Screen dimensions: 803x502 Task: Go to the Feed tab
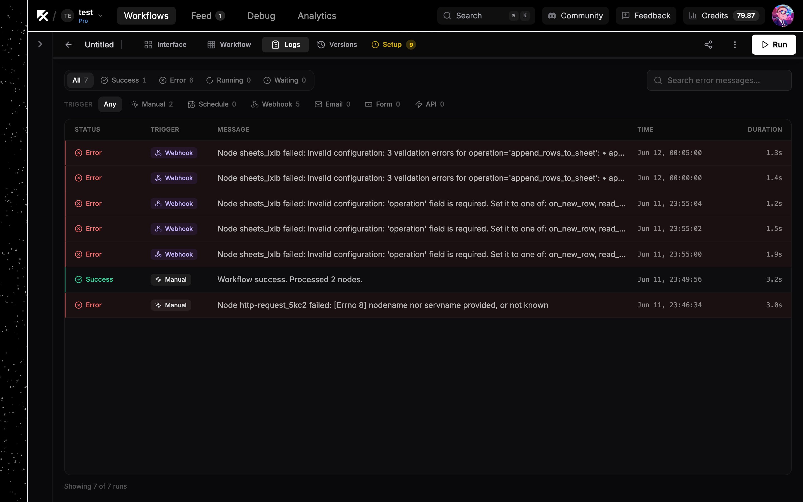coord(208,16)
